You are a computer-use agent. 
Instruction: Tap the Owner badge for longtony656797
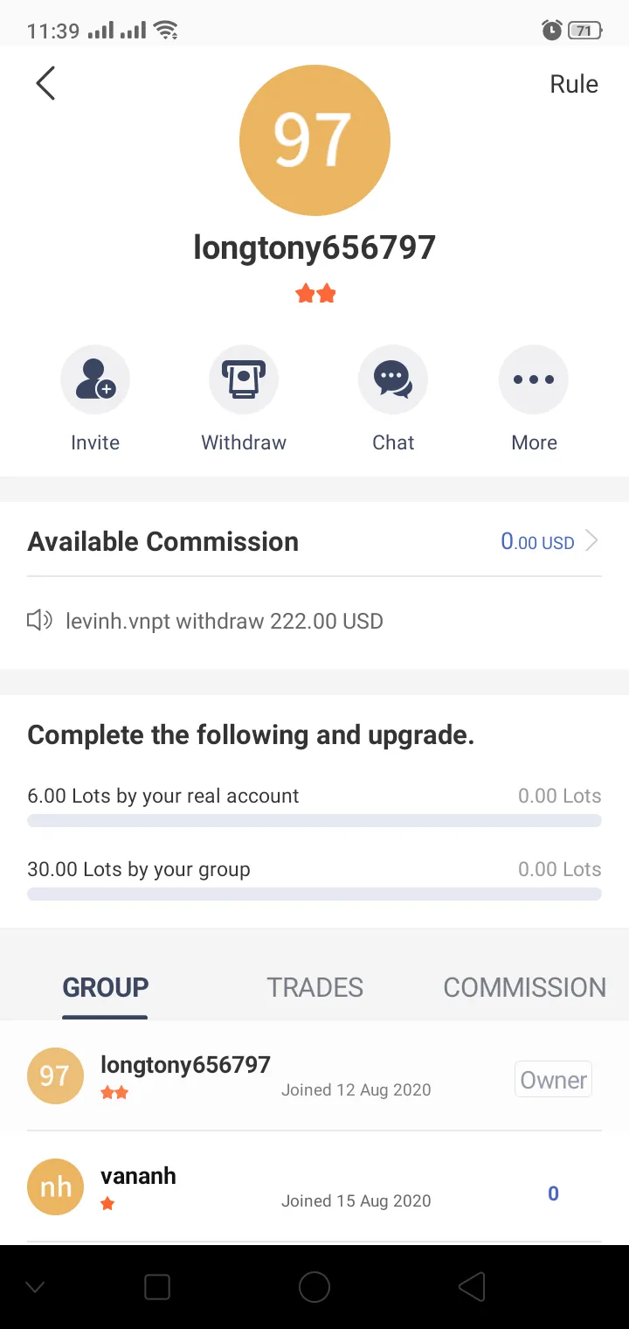coord(553,1080)
